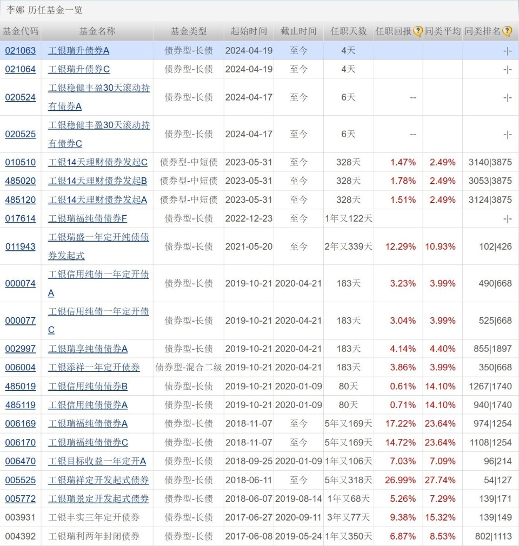Click the 基金代码 column header
Screen dimensions: 519x546
tap(20, 31)
